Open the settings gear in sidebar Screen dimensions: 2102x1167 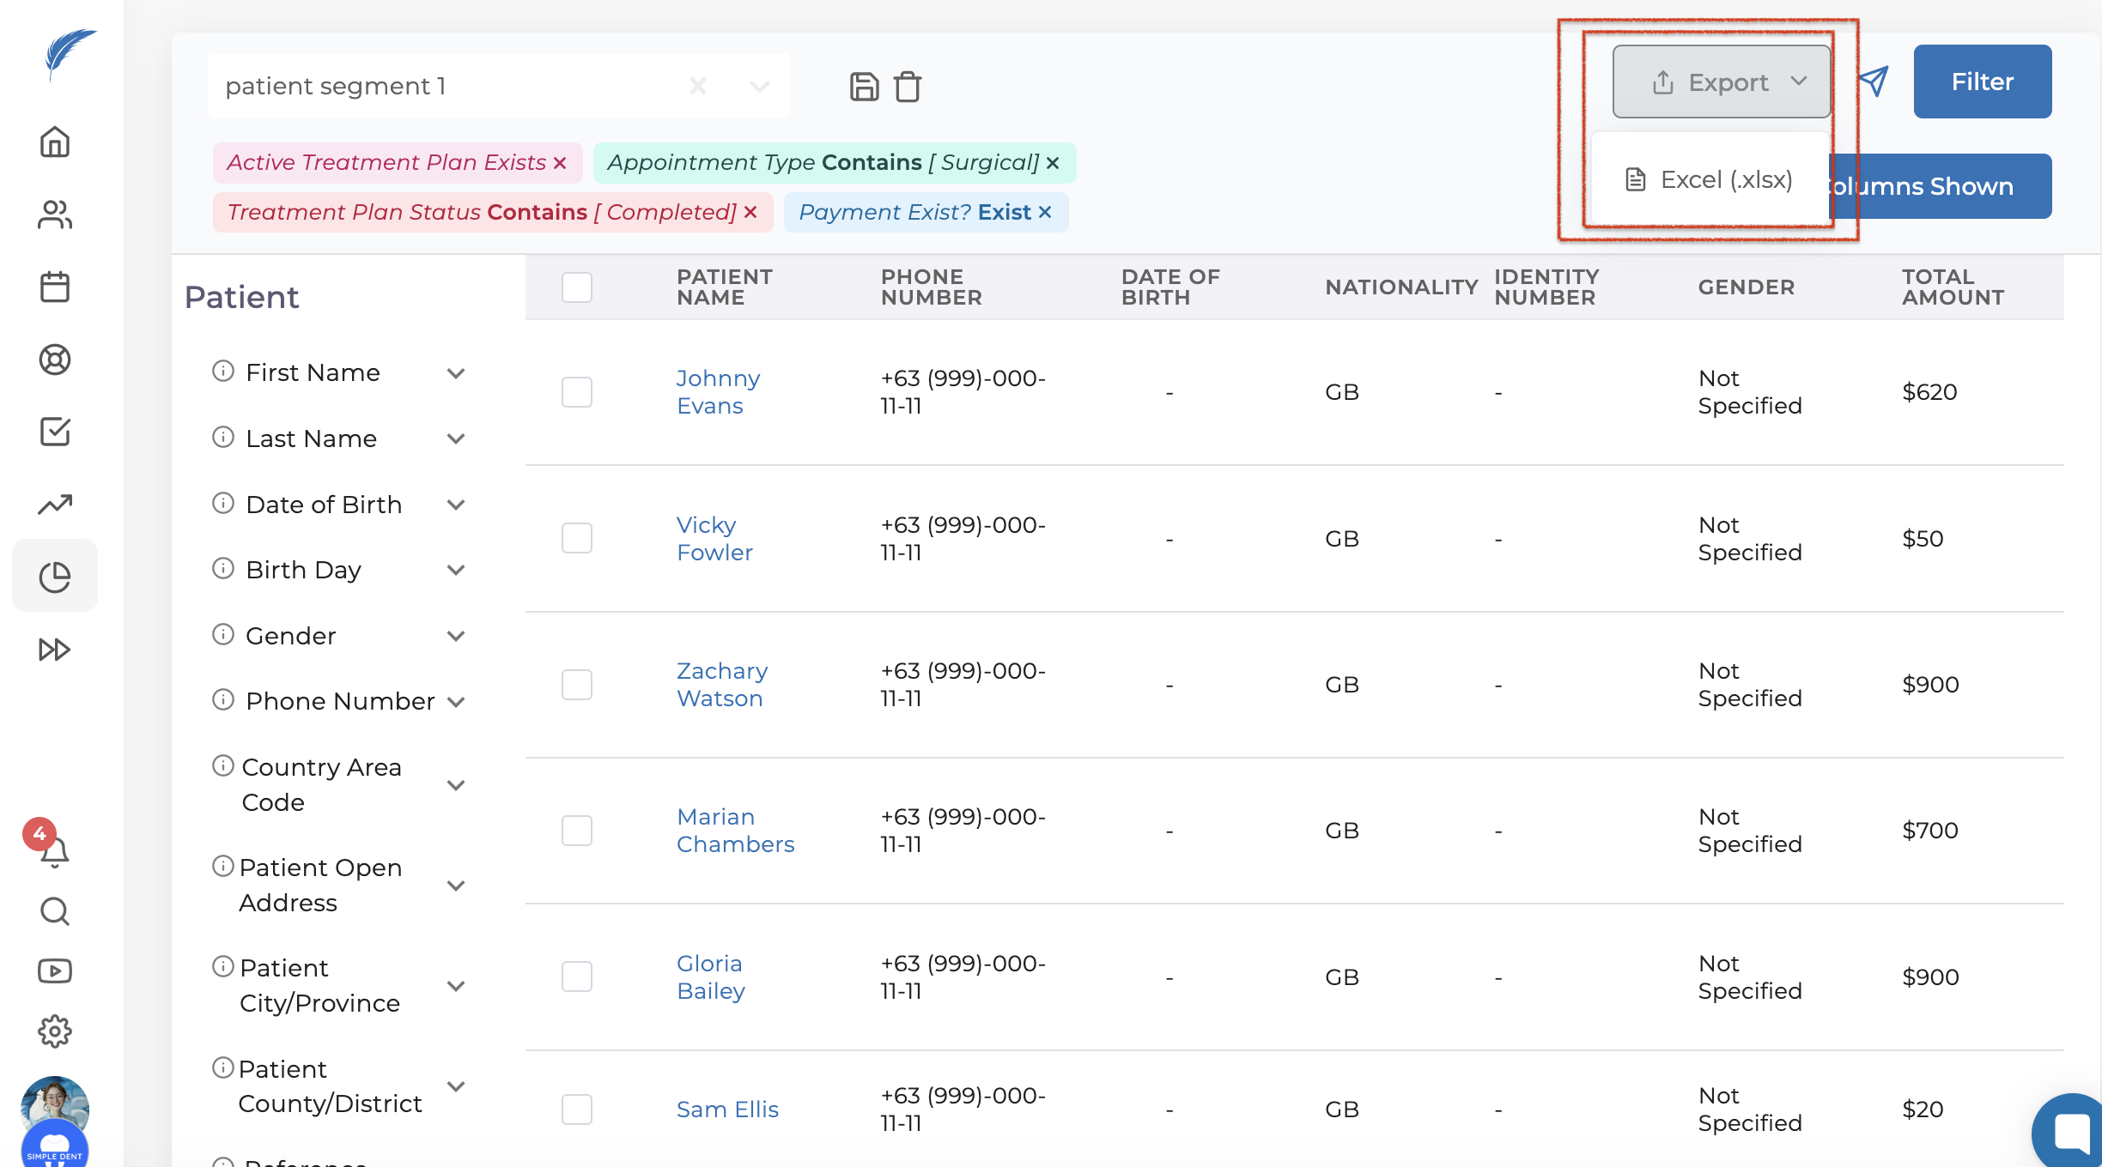(55, 1031)
